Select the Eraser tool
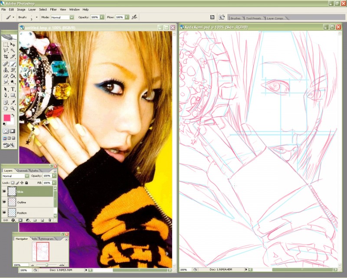This screenshot has width=347, height=278. [6, 76]
